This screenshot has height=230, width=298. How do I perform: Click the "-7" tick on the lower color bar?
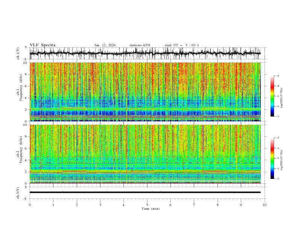pyautogui.click(x=278, y=179)
